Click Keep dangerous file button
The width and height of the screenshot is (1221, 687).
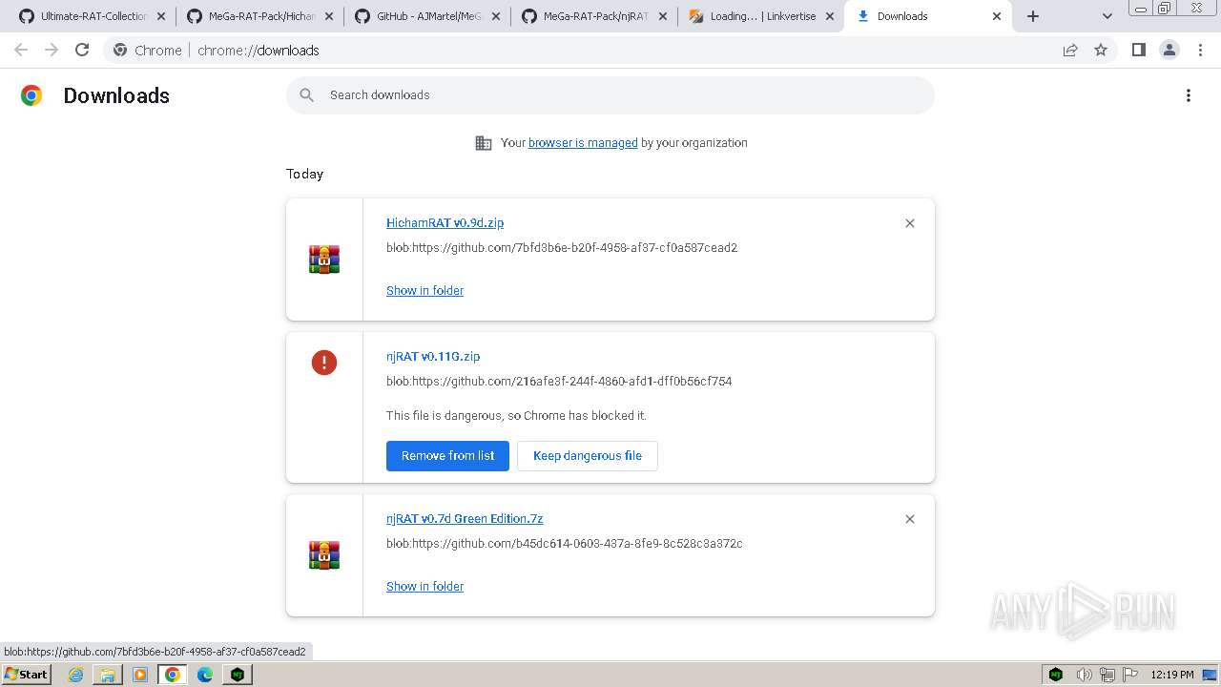pos(588,456)
